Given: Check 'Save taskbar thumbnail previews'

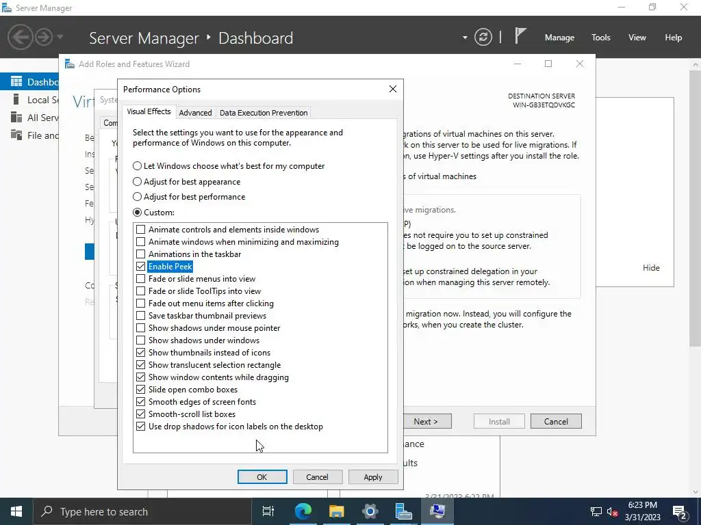Looking at the screenshot, I should point(141,316).
